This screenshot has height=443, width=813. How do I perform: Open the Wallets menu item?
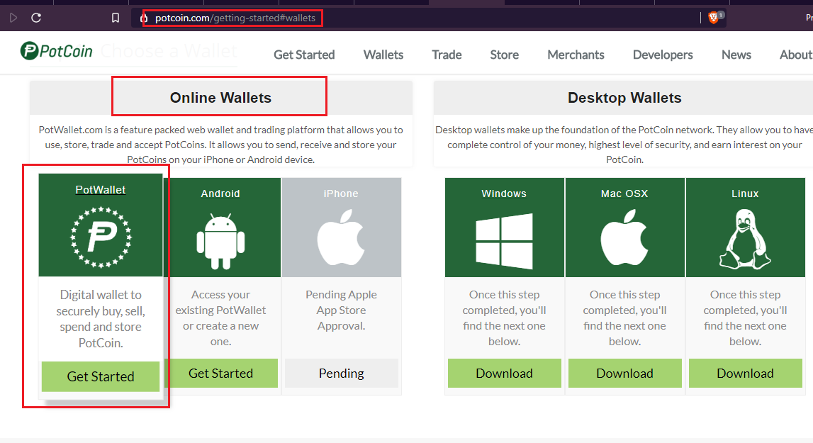coord(383,55)
